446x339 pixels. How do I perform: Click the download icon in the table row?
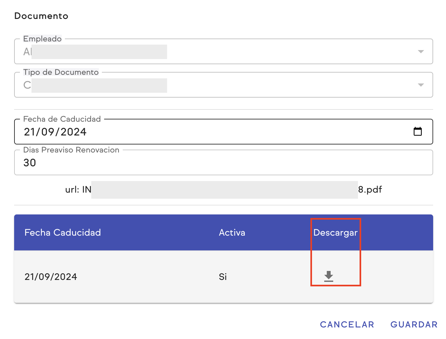[x=328, y=276]
